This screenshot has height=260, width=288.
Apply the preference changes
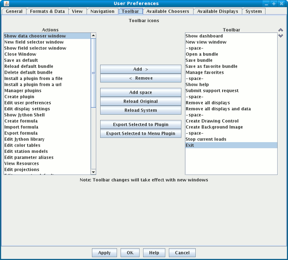pos(104,253)
